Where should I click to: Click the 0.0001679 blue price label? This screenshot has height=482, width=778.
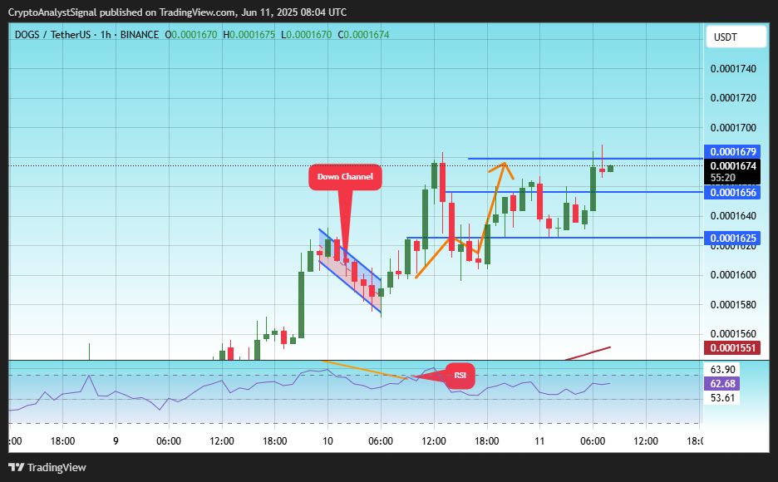(x=732, y=152)
